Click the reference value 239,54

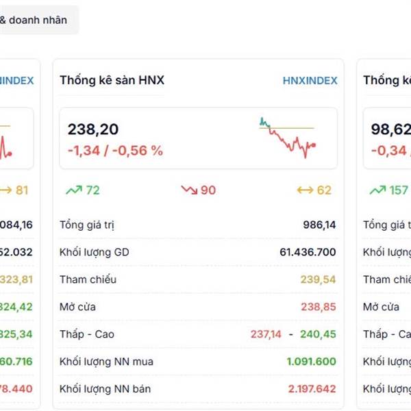[x=318, y=279]
